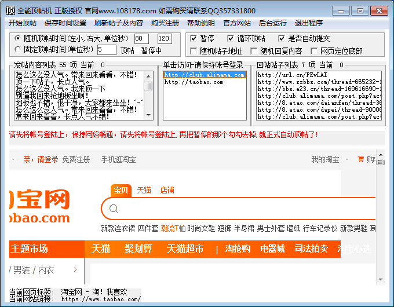Uncheck the 暂停 checkbox
Image resolution: width=394 pixels, height=307 pixels.
coord(194,38)
